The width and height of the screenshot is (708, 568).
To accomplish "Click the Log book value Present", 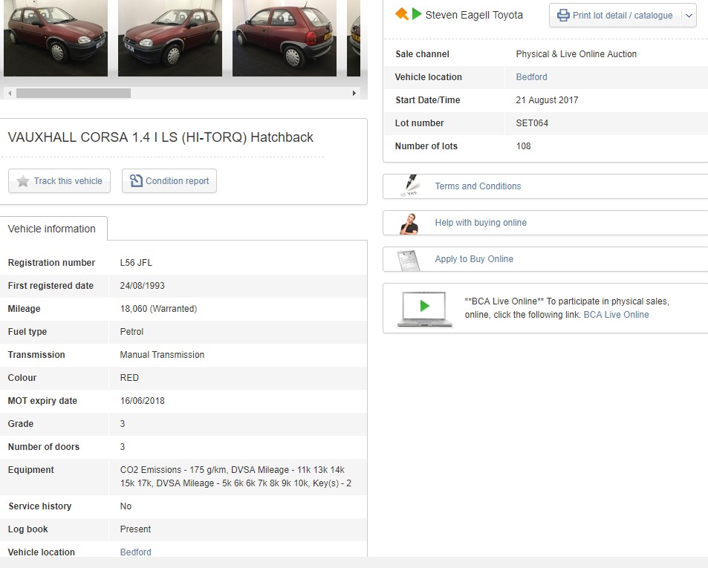I will [x=135, y=529].
